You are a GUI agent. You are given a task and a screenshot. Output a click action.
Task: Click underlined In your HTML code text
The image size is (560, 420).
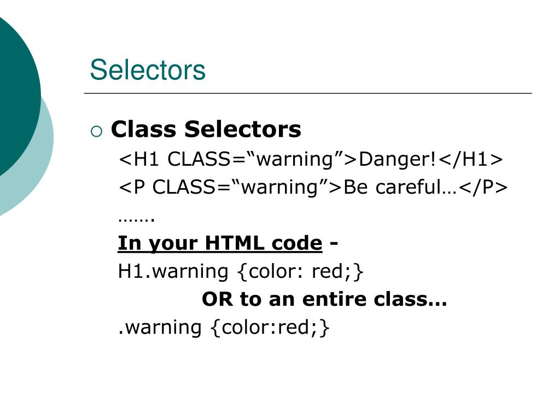[x=220, y=243]
